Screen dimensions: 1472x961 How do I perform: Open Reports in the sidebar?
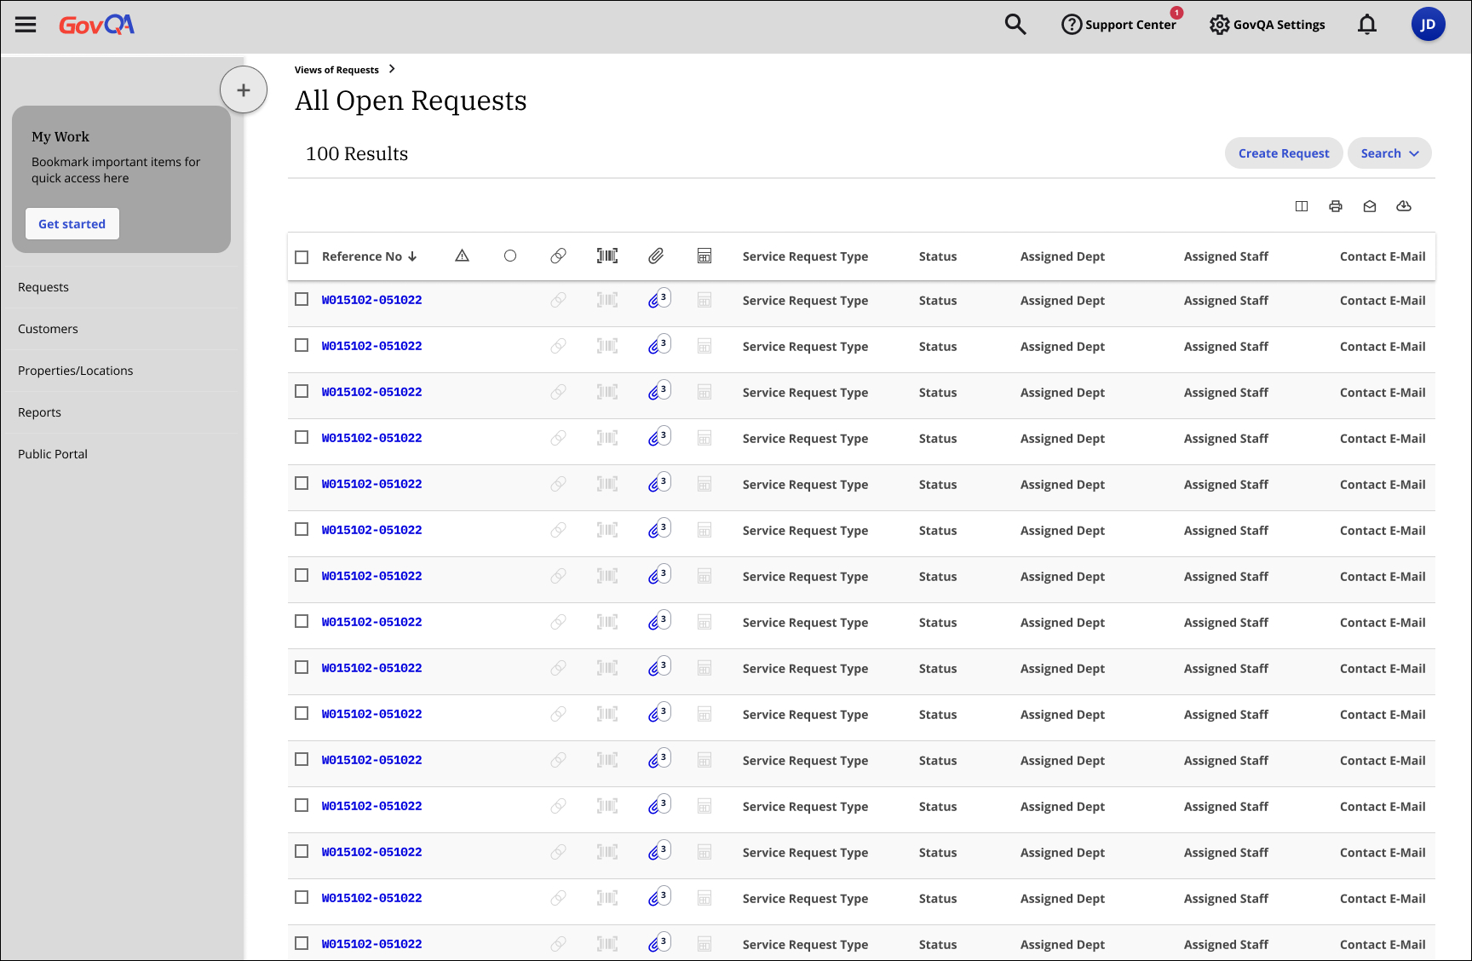[x=39, y=412]
